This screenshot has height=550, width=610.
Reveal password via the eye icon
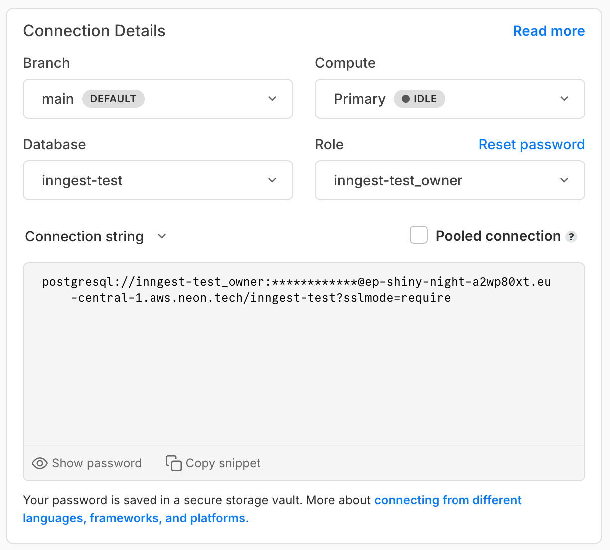coord(39,463)
